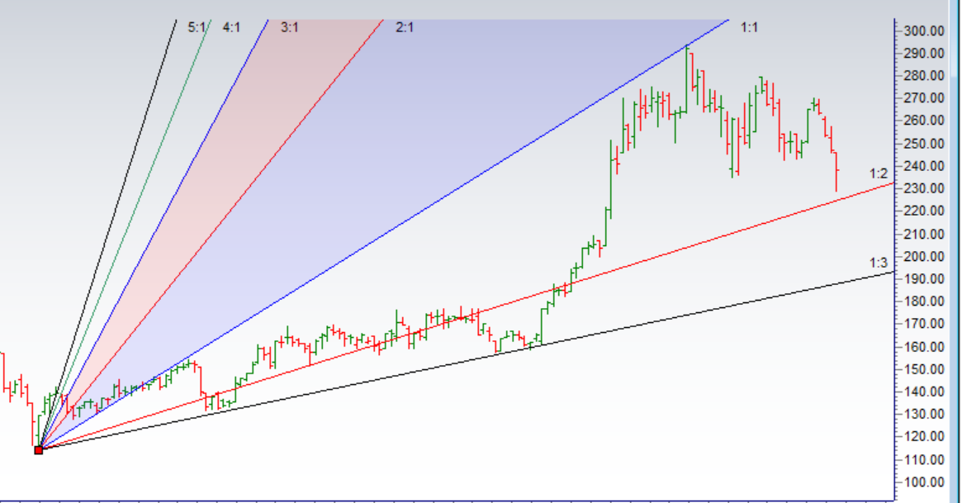The height and width of the screenshot is (503, 962).
Task: Click the 1:2 label at right edge
Action: click(878, 173)
